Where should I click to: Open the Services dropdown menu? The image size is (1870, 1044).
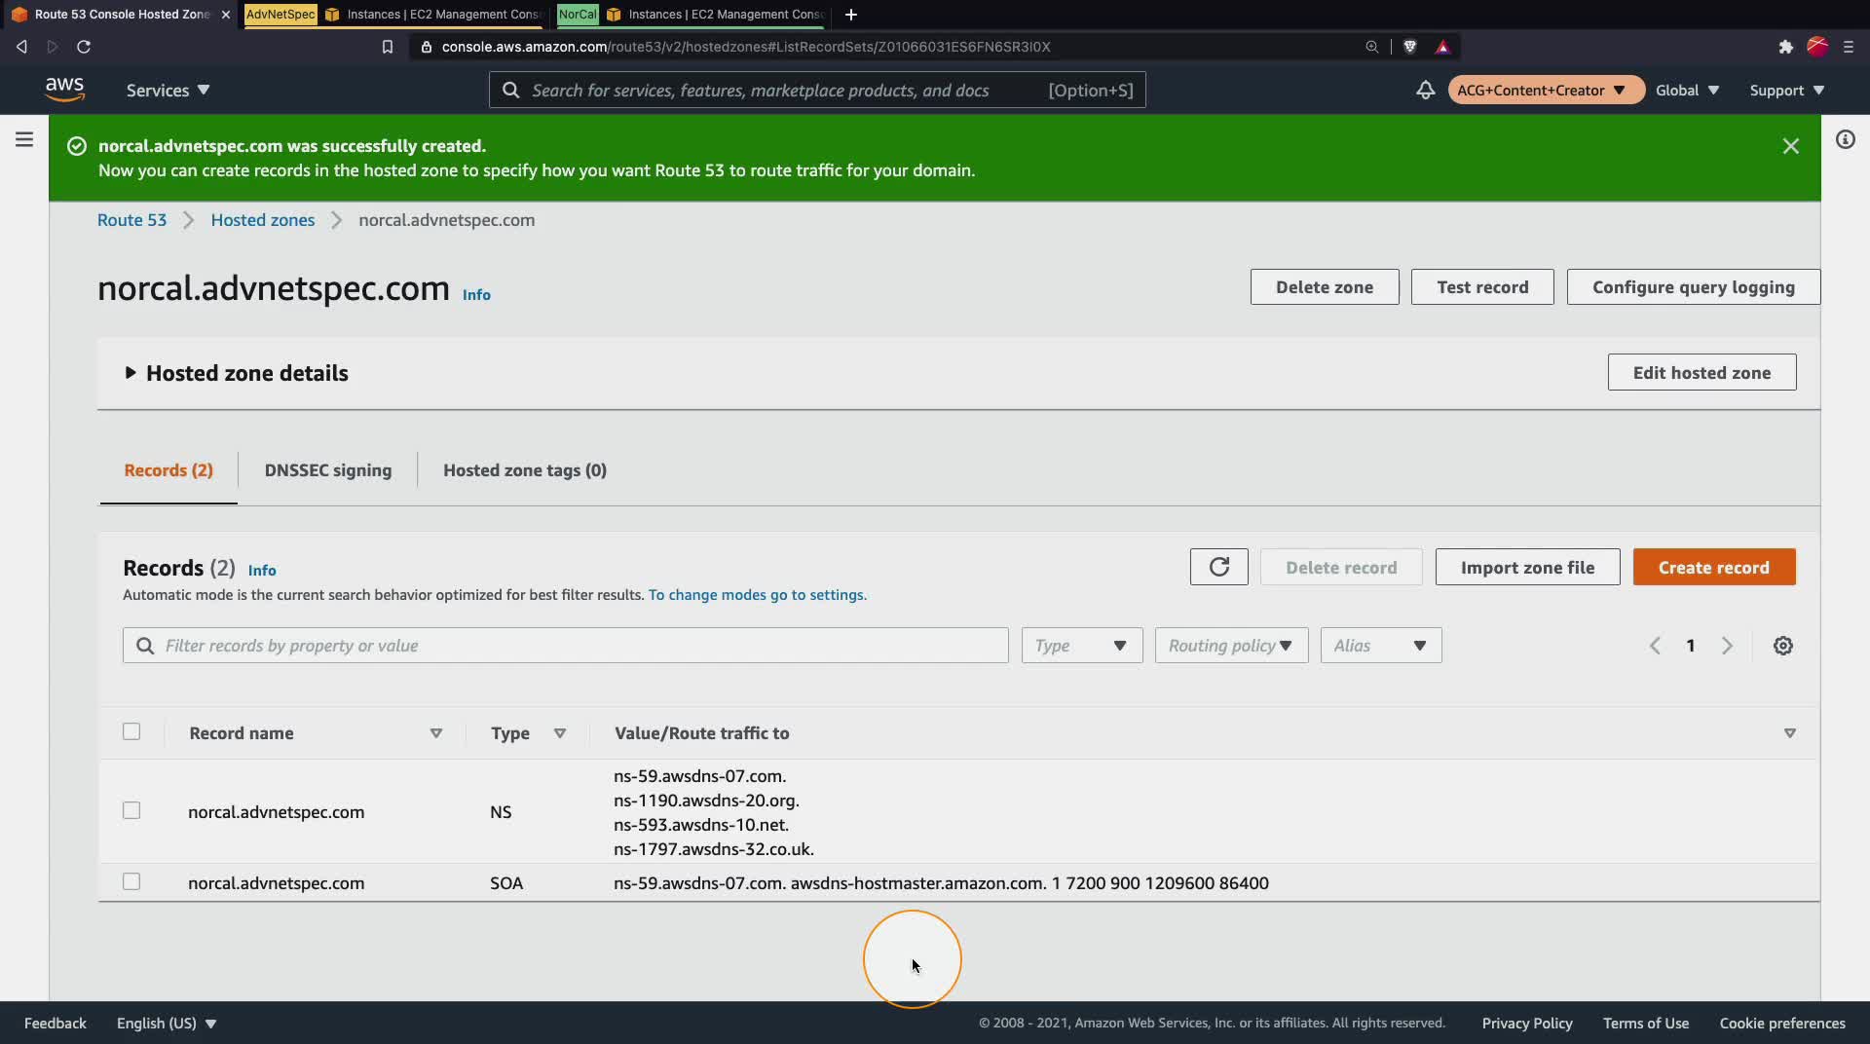click(168, 90)
